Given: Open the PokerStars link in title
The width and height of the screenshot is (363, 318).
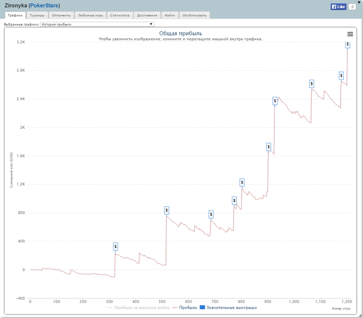Looking at the screenshot, I should pyautogui.click(x=44, y=5).
